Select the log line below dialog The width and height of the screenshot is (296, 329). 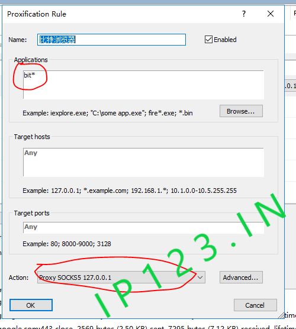point(148,327)
